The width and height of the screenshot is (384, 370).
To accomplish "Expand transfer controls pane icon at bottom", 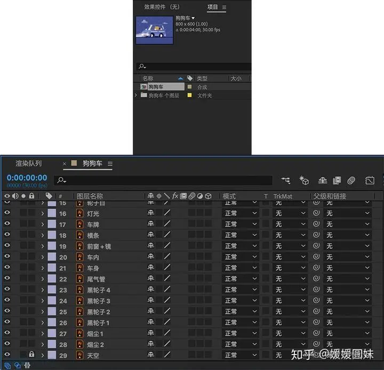I will tap(18, 365).
